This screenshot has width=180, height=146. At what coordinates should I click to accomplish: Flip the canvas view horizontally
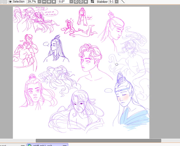(x=92, y=2)
